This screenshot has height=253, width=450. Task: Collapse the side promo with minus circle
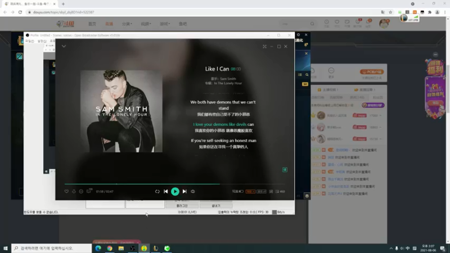tap(435, 55)
